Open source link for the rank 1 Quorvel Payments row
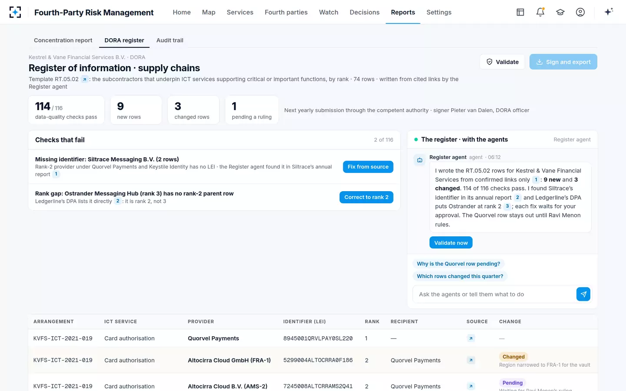 click(x=471, y=338)
